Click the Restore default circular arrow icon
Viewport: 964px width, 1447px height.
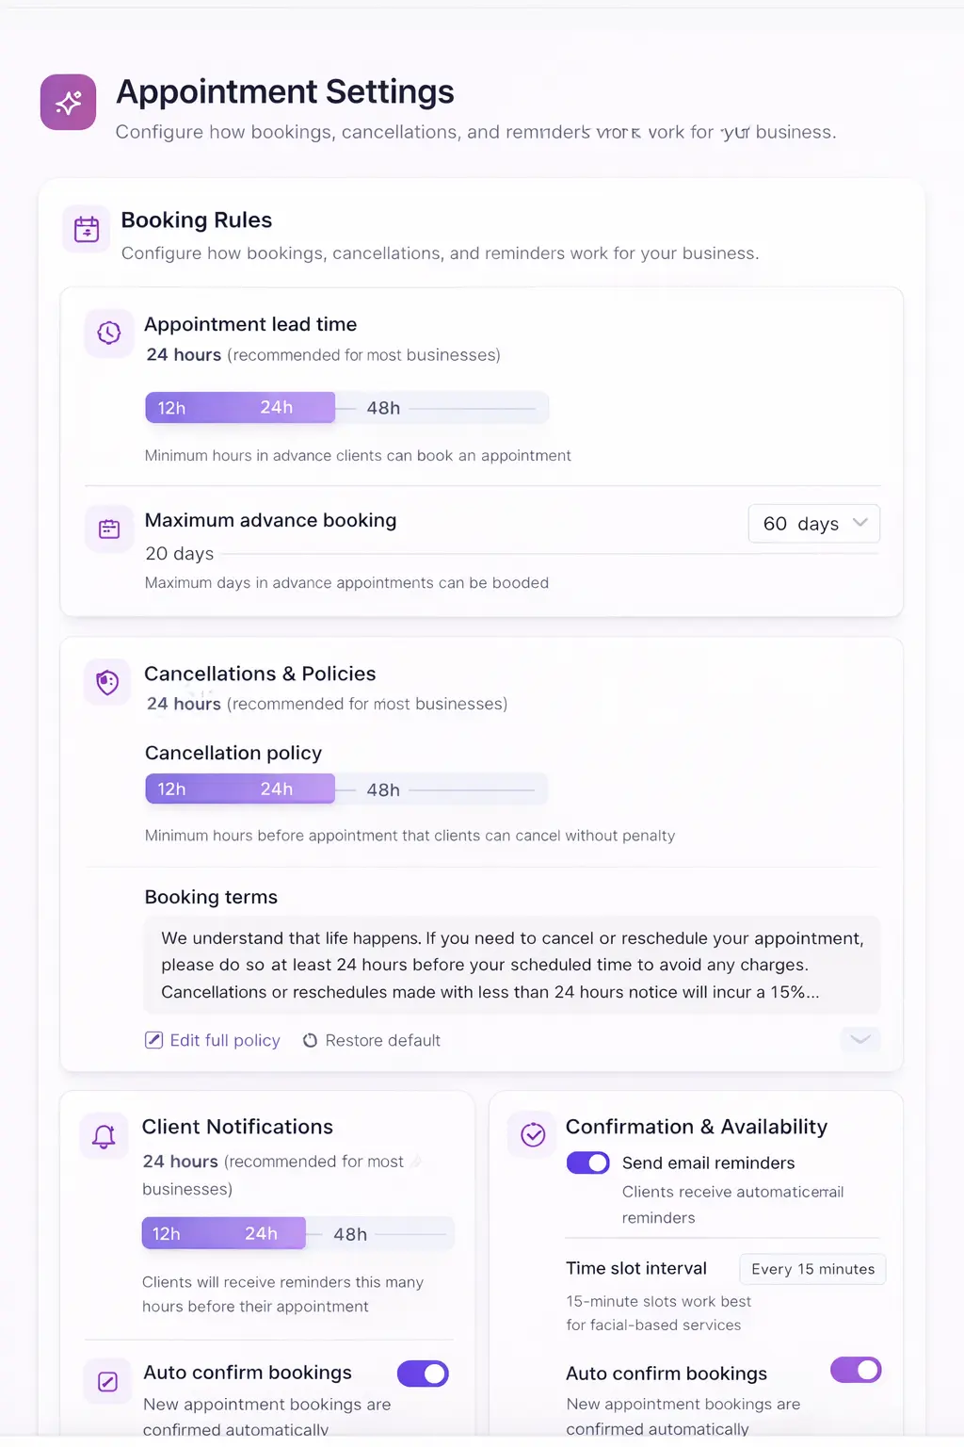tap(310, 1041)
